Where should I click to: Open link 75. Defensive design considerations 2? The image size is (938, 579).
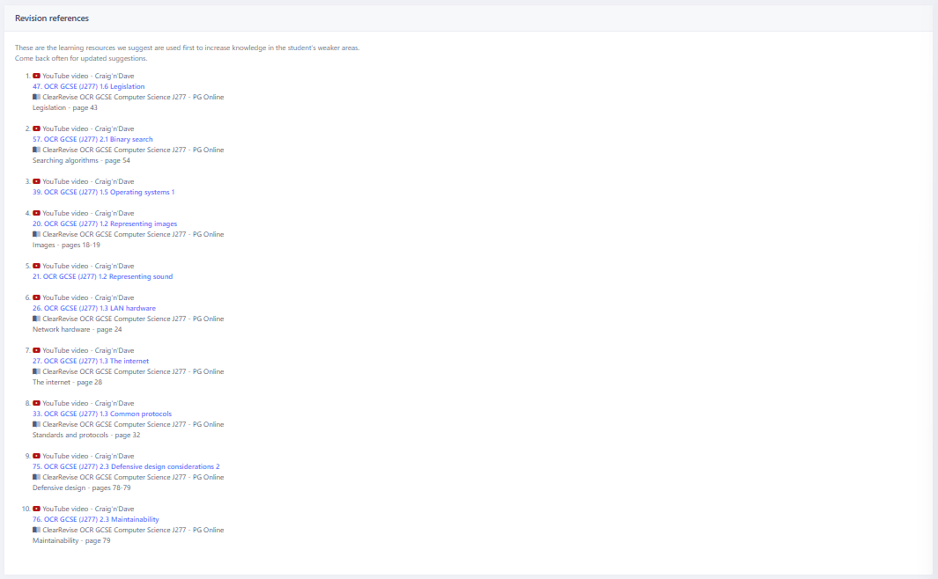126,466
